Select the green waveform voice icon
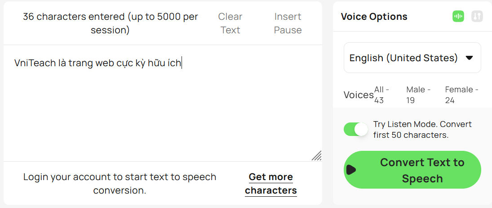Image resolution: width=492 pixels, height=208 pixels. [458, 16]
